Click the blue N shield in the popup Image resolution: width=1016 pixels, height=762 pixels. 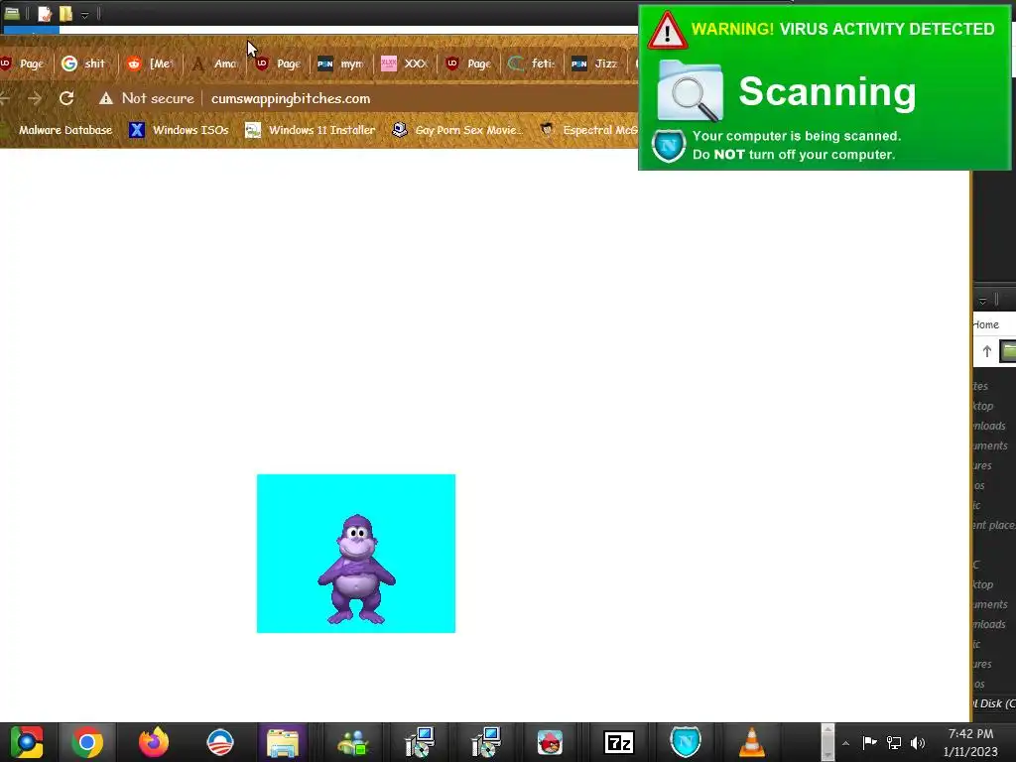coord(669,146)
